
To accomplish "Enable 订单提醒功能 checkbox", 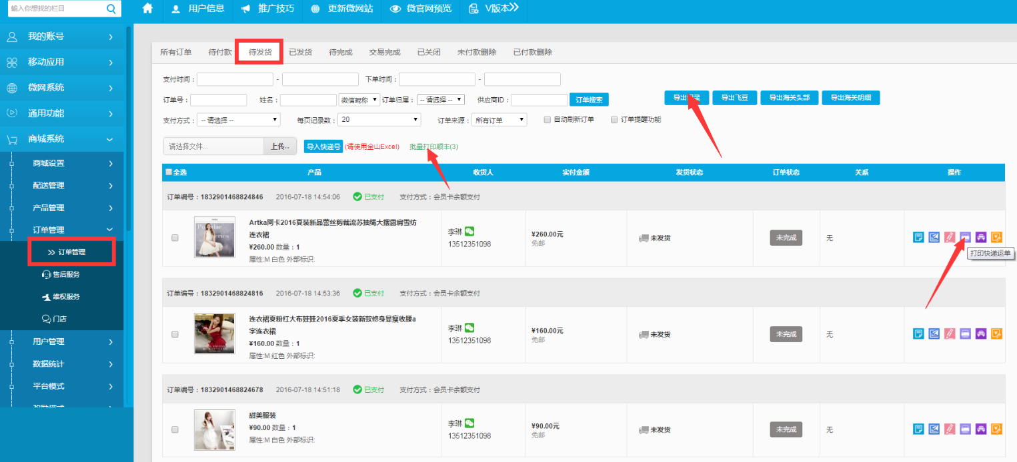I will [x=614, y=120].
